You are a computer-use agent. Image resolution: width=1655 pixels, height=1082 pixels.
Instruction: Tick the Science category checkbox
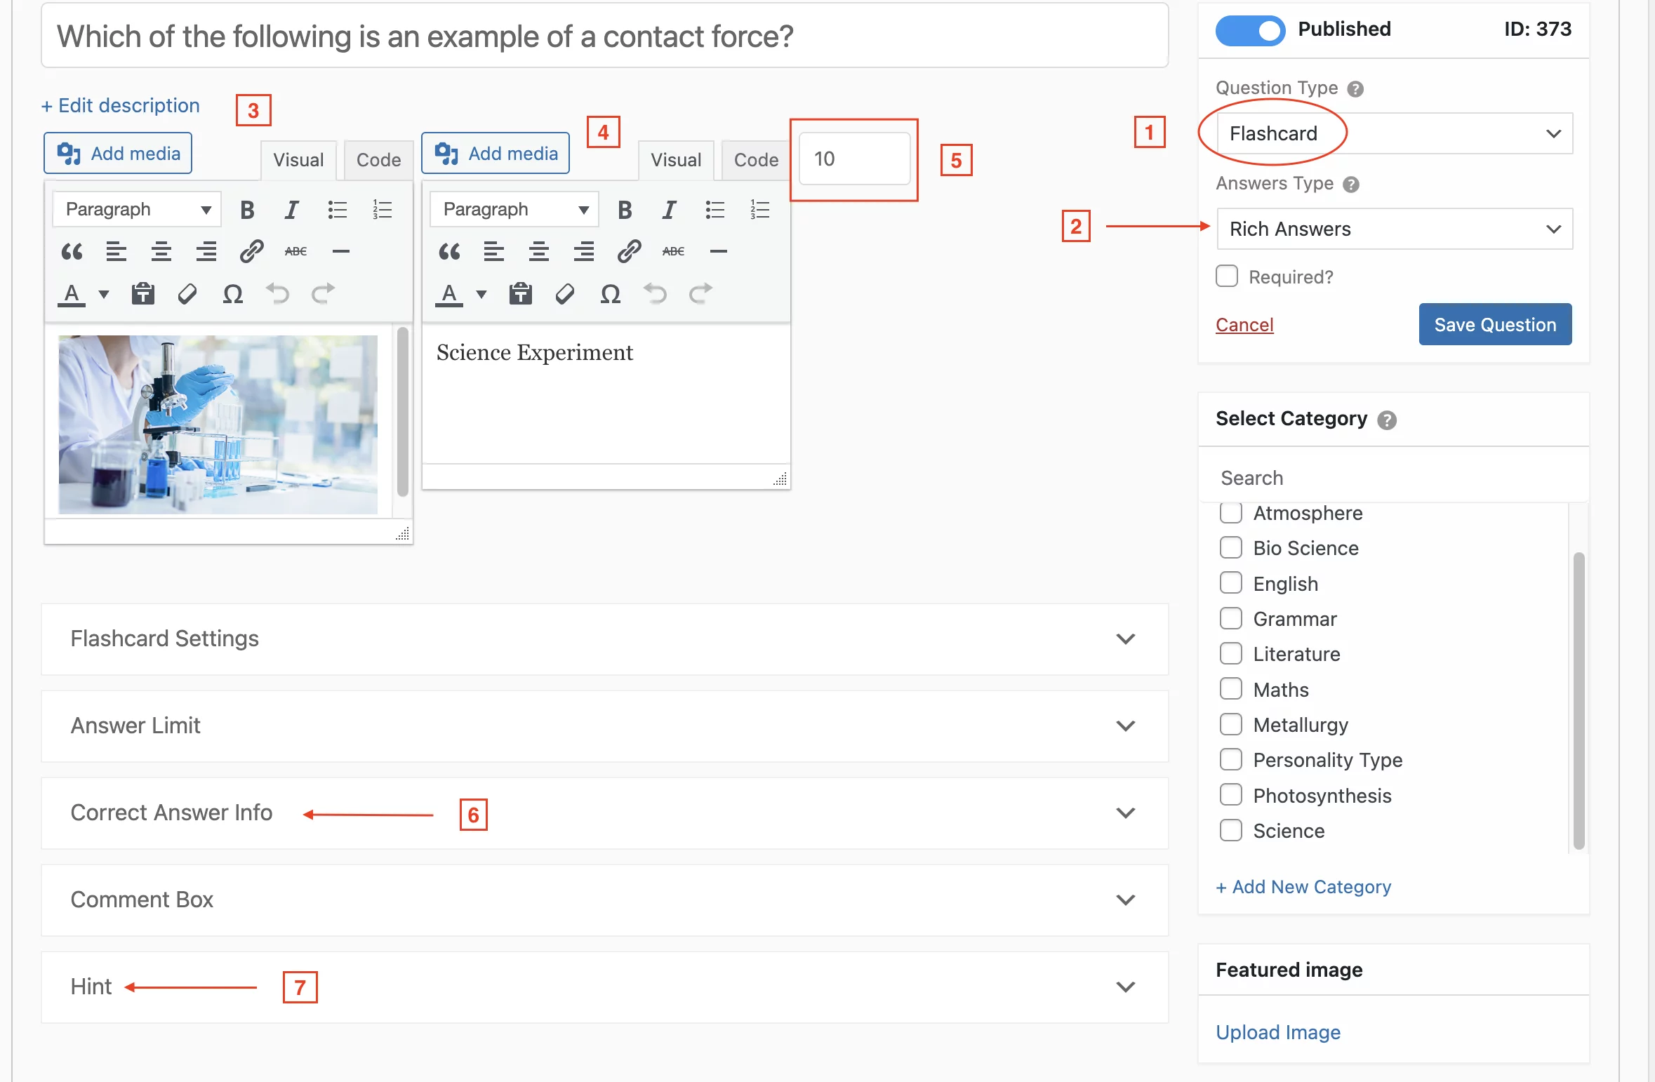pos(1231,830)
